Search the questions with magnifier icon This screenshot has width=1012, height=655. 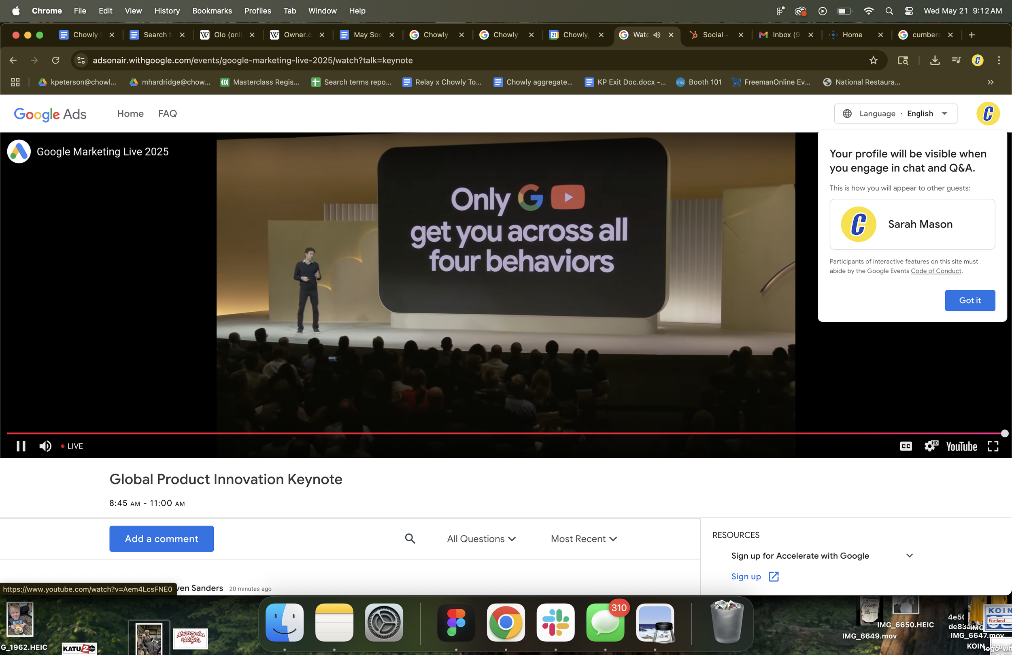[x=410, y=538]
